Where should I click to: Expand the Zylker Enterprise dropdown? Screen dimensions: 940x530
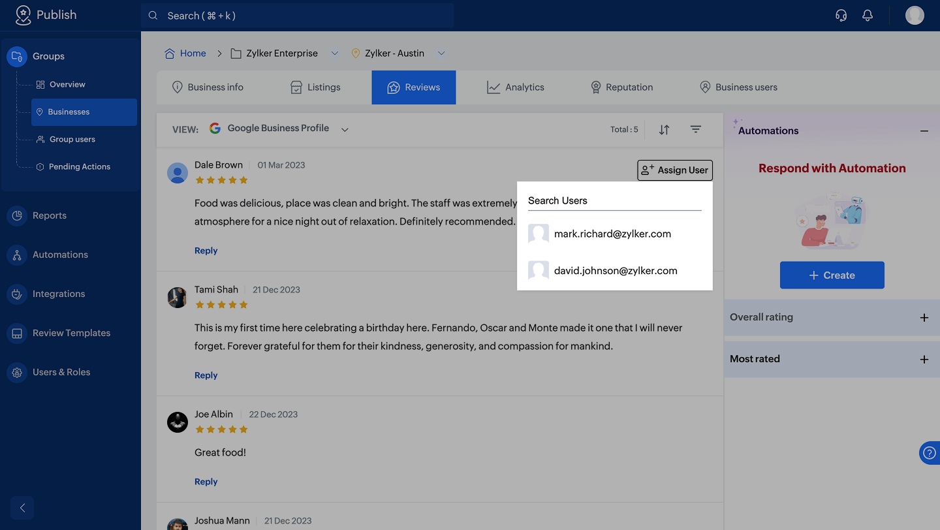click(x=335, y=54)
